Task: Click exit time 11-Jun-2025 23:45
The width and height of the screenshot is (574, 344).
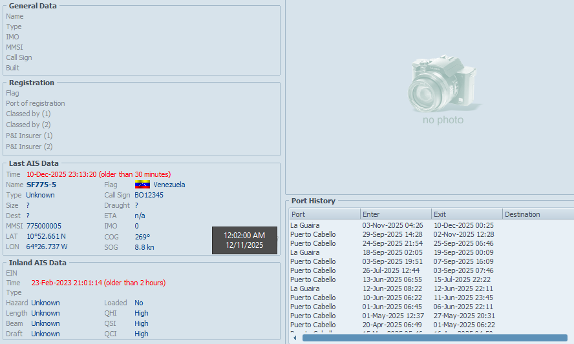Action: pos(463,298)
